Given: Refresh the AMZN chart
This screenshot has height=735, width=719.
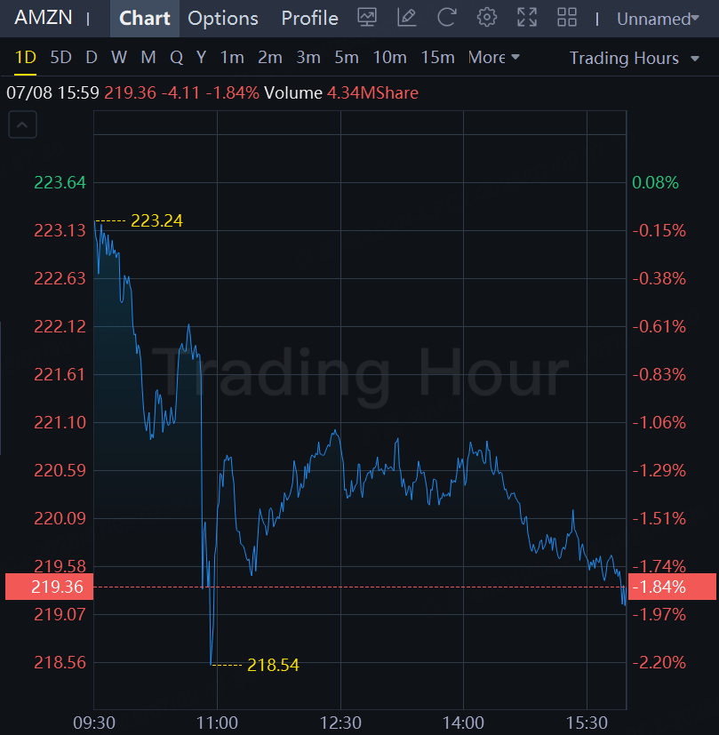Looking at the screenshot, I should pyautogui.click(x=447, y=18).
